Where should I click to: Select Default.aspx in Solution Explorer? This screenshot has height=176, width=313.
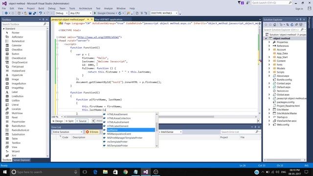(x=284, y=87)
